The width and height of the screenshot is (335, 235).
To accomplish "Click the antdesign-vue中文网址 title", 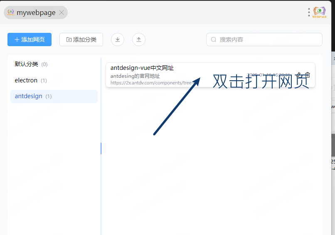I will tap(142, 68).
